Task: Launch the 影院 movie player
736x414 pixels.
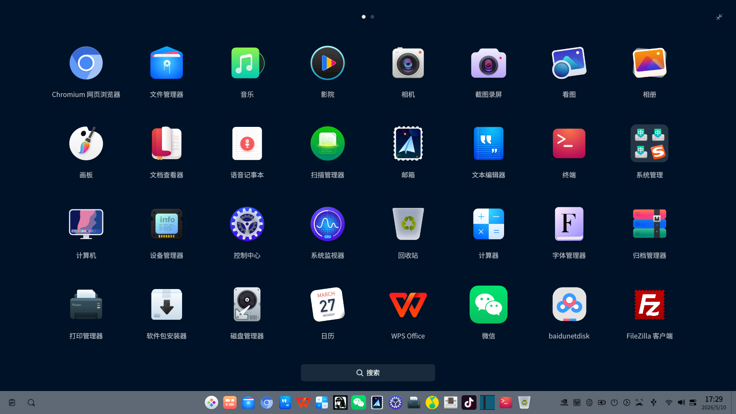Action: (327, 63)
